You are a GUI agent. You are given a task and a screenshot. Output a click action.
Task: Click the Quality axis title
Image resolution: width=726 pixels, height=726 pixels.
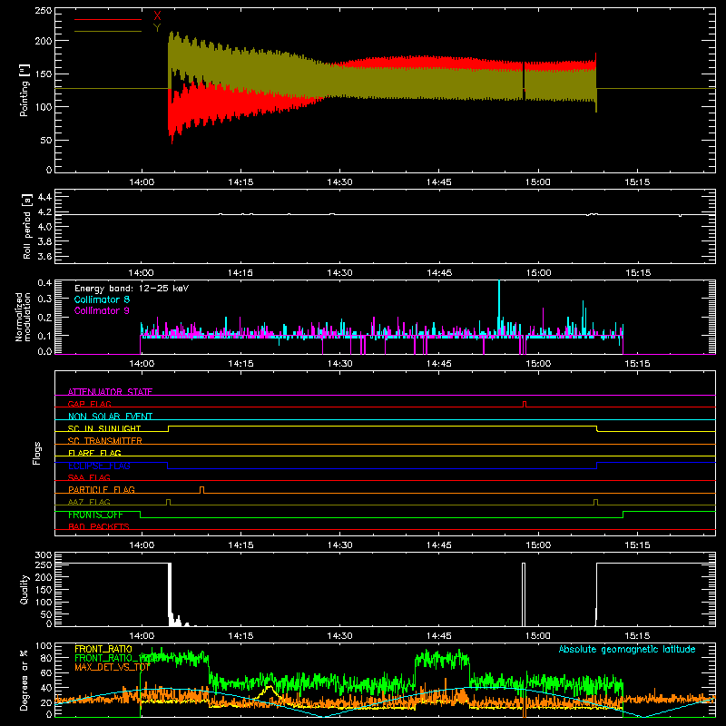pos(25,589)
